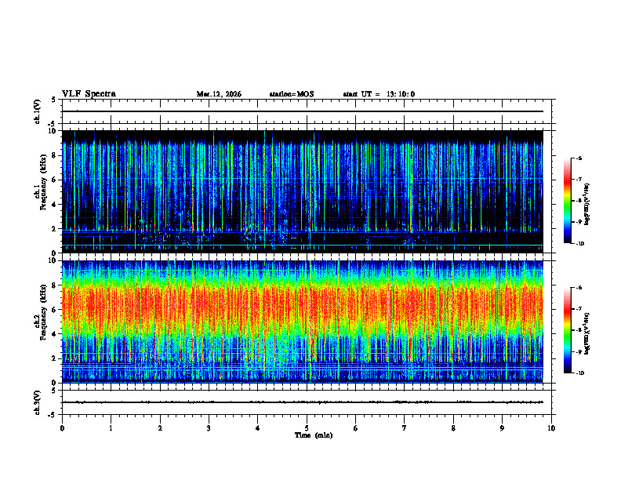Click the time axis tick label "7"
This screenshot has height=480, width=621.
pos(405,428)
